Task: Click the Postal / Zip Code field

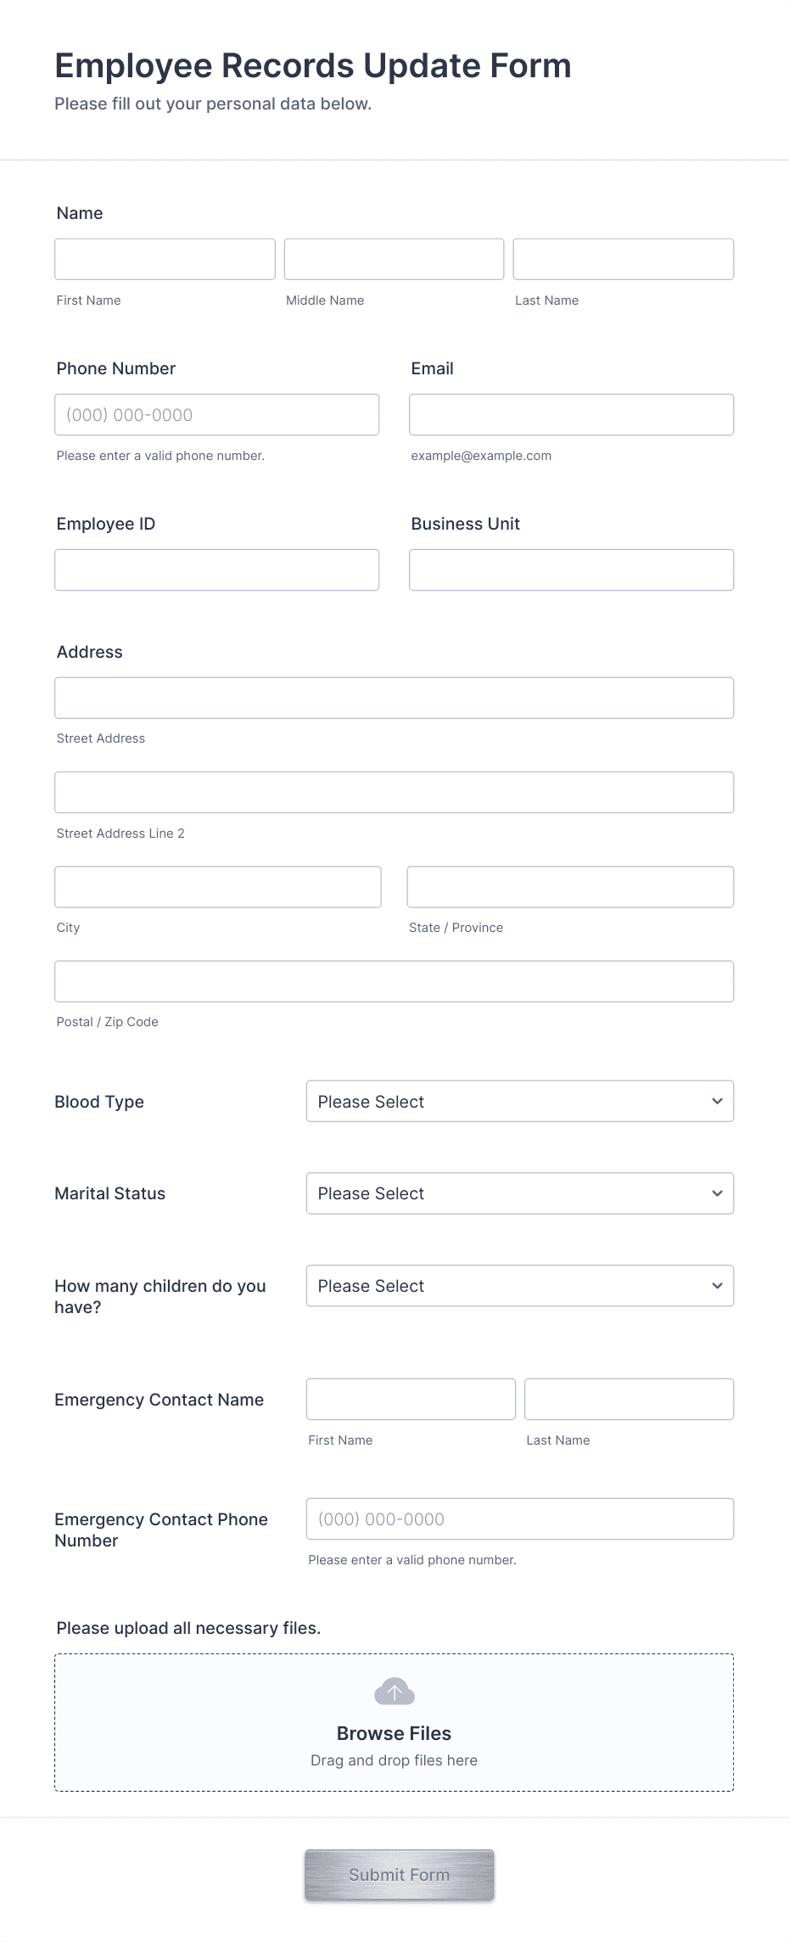Action: 394,980
